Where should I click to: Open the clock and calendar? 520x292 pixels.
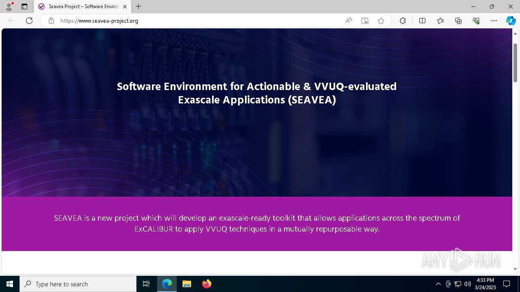(485, 284)
